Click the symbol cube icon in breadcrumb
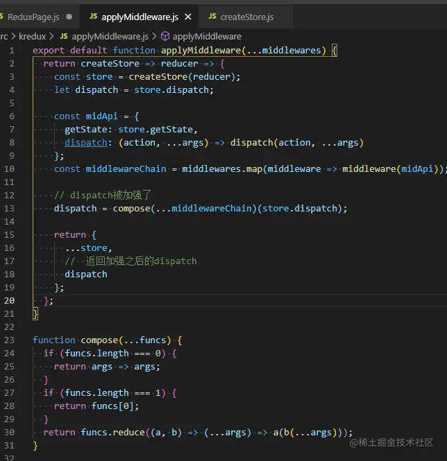The width and height of the screenshot is (447, 461). (x=165, y=37)
